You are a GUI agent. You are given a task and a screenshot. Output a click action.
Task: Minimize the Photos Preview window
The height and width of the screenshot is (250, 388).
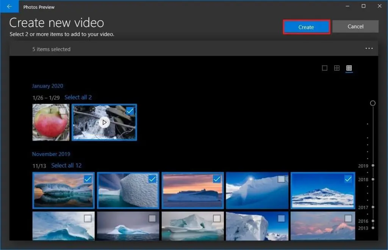tap(347, 6)
